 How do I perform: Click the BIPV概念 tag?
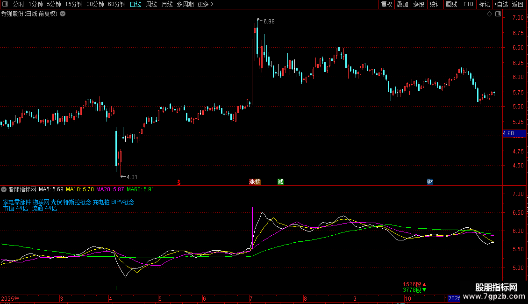point(122,202)
